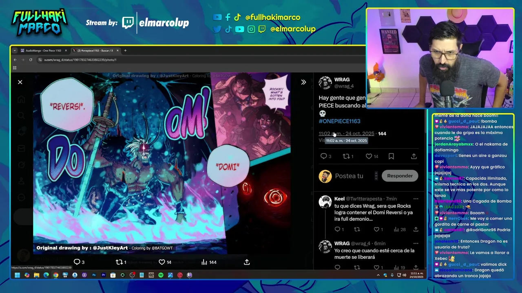Viewport: 522px width, 293px height.
Task: Switch to AudioManga - One Piece 1163 tab
Action: tap(44, 50)
